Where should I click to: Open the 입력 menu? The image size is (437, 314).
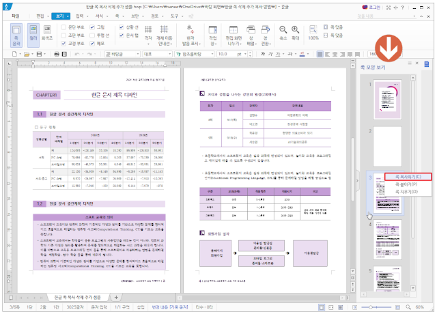80,16
